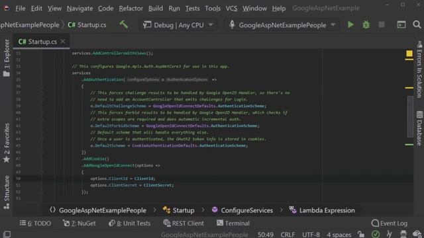
Task: Click the yellow file analysis indicator square
Action: click(409, 54)
